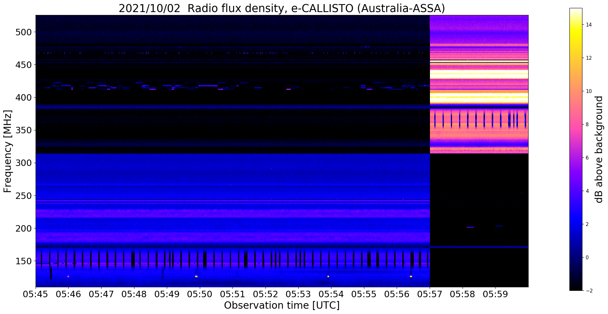Click the colorbar tick label 0
This screenshot has height=314, width=608.
point(587,257)
